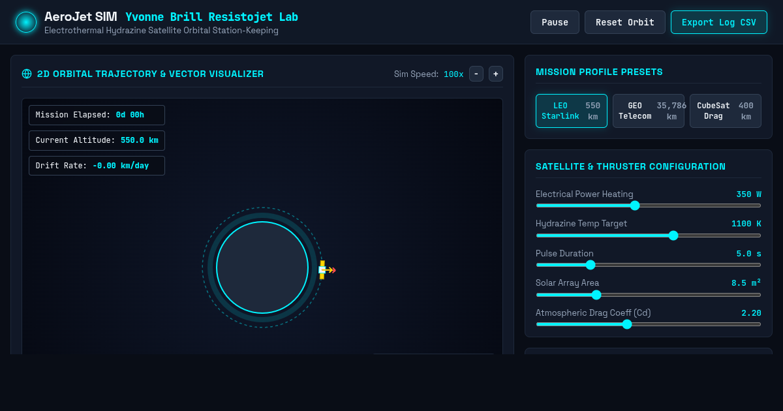783x411 pixels.
Task: Click the Sim Speed 100x value
Action: [x=453, y=74]
